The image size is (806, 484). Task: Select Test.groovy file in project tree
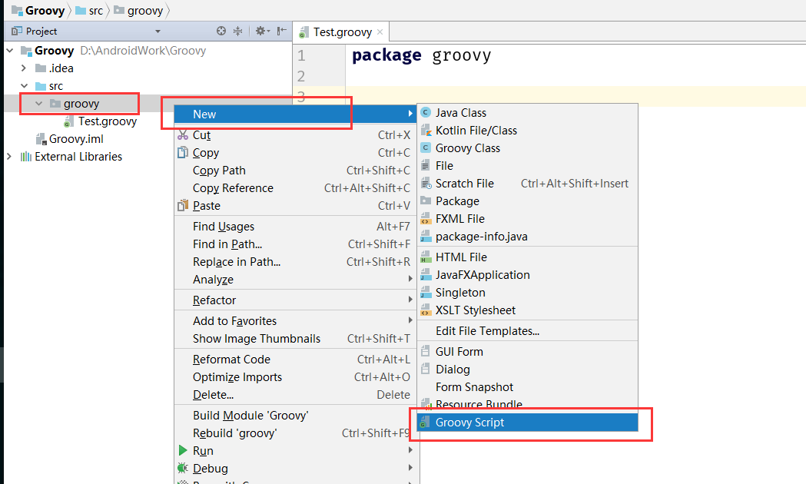click(100, 121)
